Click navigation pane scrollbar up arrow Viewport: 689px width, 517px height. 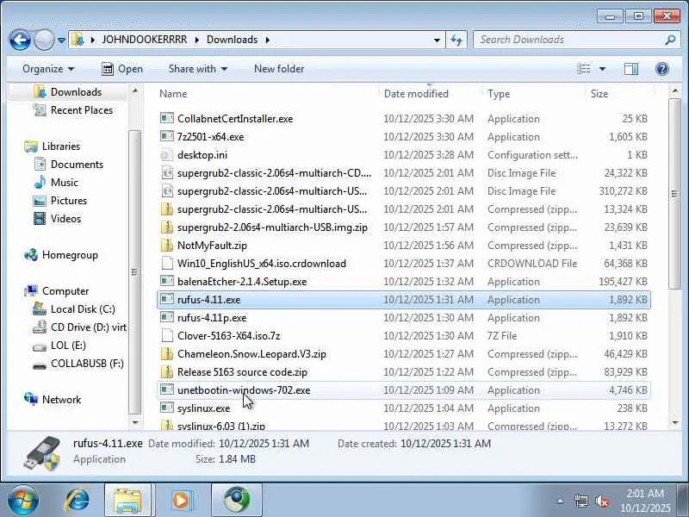click(x=135, y=91)
